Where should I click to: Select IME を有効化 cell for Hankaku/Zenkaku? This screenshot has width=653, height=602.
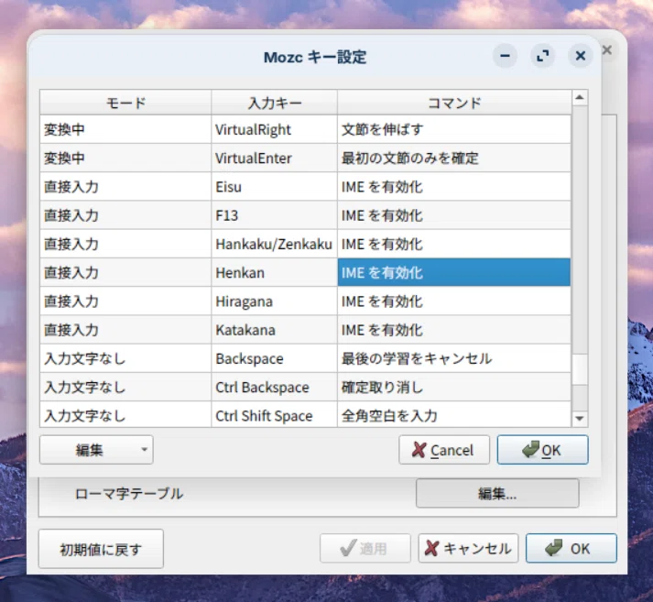click(454, 244)
